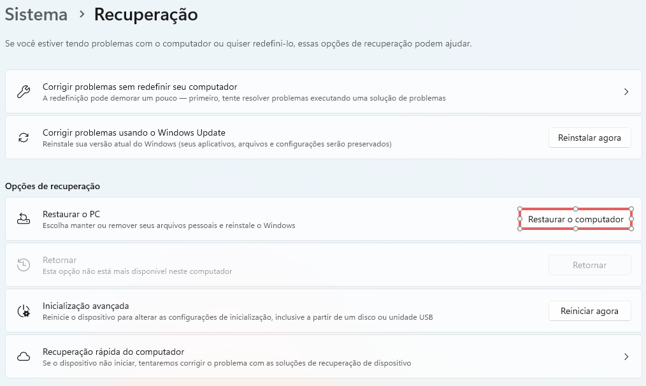
Task: Click the Opções de recuperação section heading
Action: coord(52,186)
